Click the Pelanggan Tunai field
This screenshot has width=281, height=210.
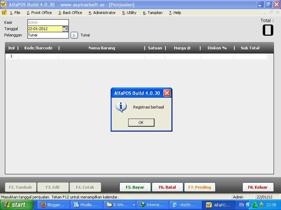click(48, 35)
